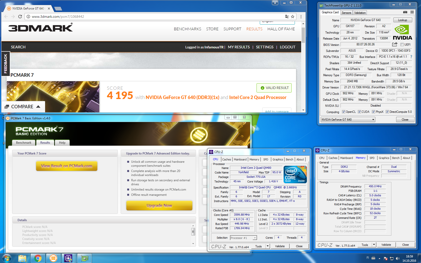
Task: Open the Mainboard tab in the CPU-Z CPU window
Action: (x=240, y=159)
